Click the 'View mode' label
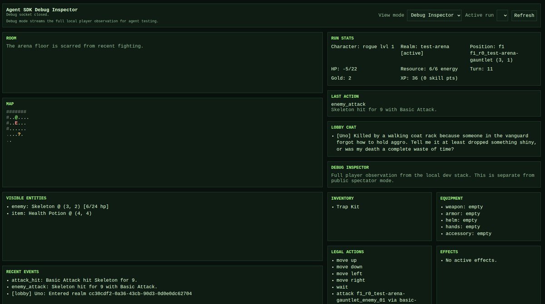The image size is (545, 304). pyautogui.click(x=391, y=15)
